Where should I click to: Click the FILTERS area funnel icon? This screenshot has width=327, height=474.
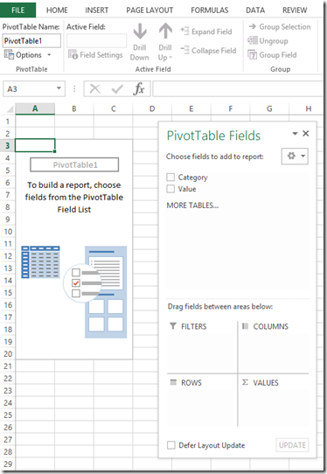point(173,326)
